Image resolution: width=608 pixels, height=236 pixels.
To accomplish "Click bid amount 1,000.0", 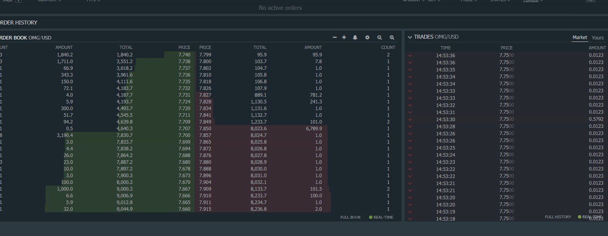I will click(64, 189).
